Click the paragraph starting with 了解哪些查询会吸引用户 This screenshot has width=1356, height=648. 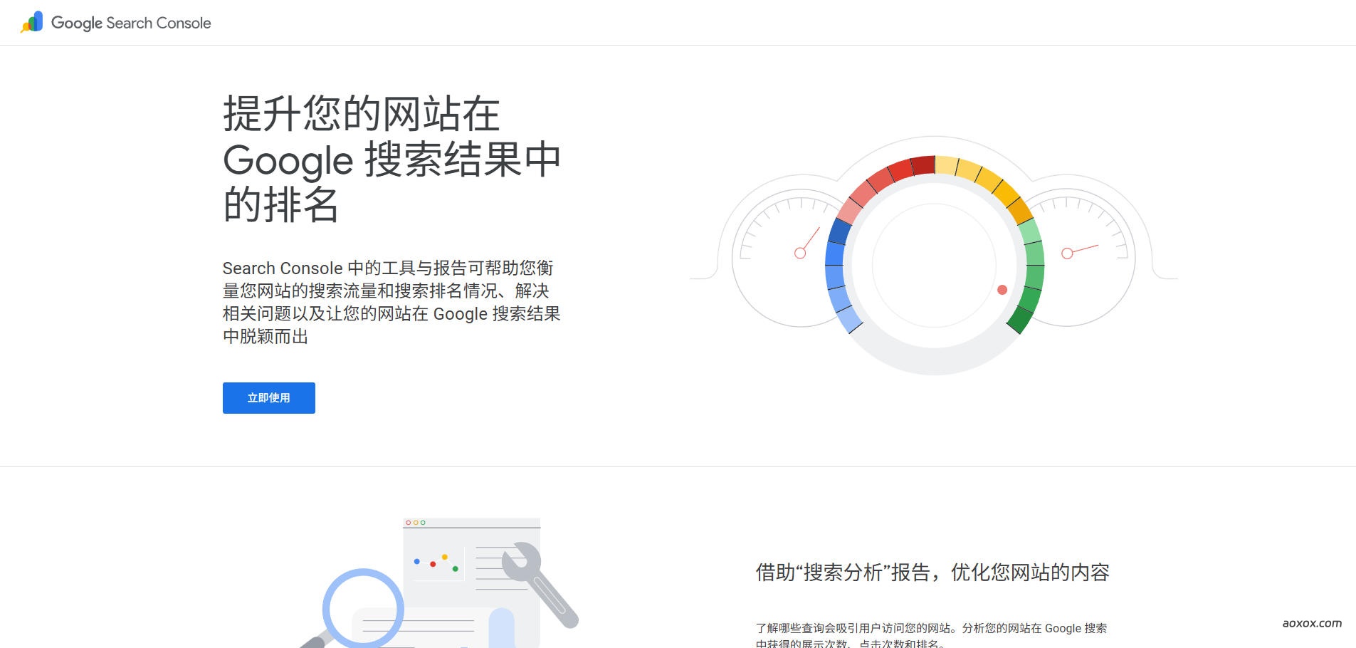pos(931,634)
